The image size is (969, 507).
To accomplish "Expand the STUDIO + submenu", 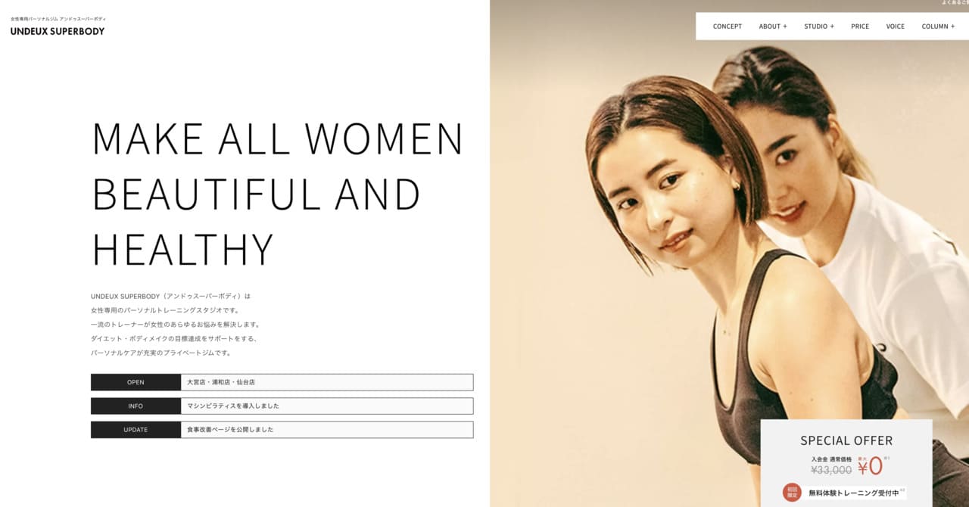I will click(819, 26).
